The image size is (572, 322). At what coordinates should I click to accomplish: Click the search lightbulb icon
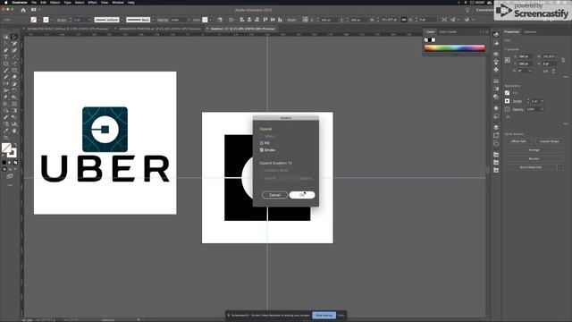point(467,10)
